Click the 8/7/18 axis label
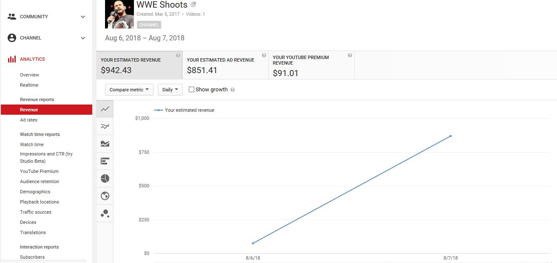 pyautogui.click(x=451, y=258)
